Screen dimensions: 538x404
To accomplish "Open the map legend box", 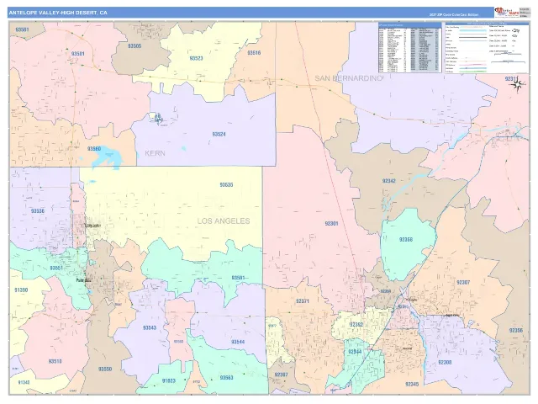I will click(487, 48).
